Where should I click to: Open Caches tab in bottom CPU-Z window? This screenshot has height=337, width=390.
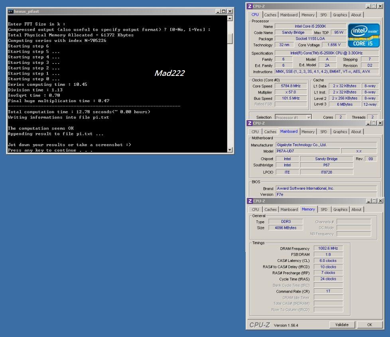point(271,210)
